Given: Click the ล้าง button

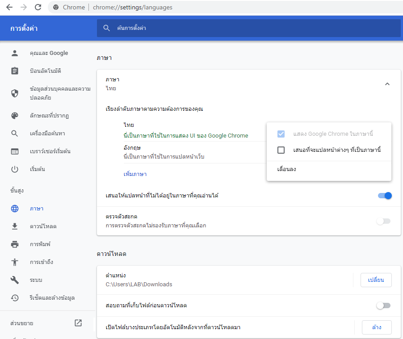Looking at the screenshot, I should (x=377, y=327).
